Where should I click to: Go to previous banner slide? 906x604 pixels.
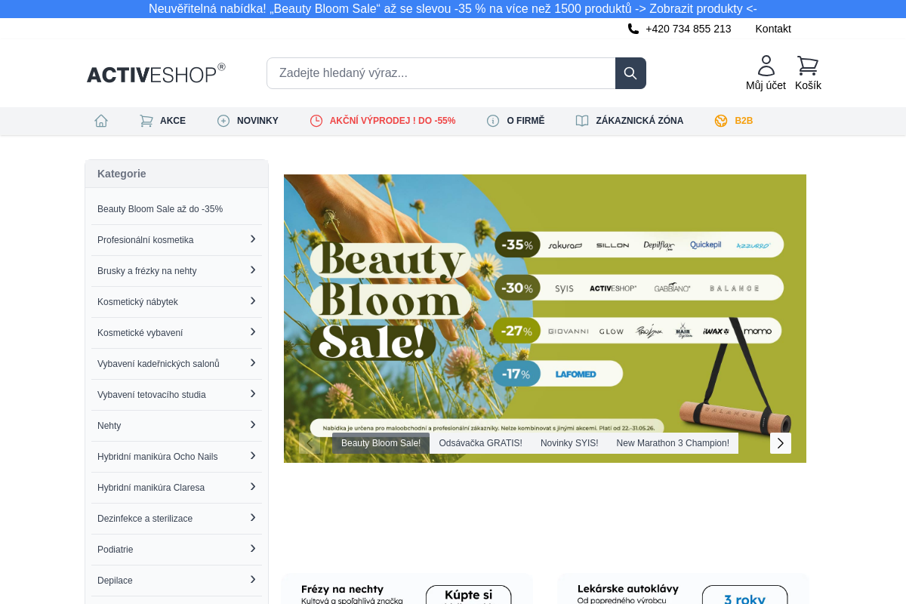[x=310, y=443]
